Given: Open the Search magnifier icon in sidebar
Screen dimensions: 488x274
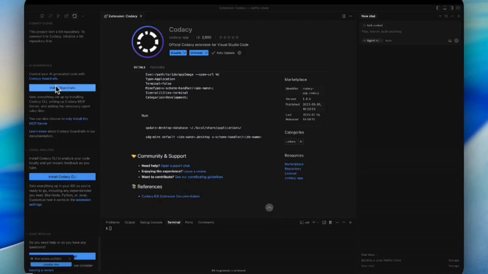Looking at the screenshot, I should pyautogui.click(x=50, y=16).
